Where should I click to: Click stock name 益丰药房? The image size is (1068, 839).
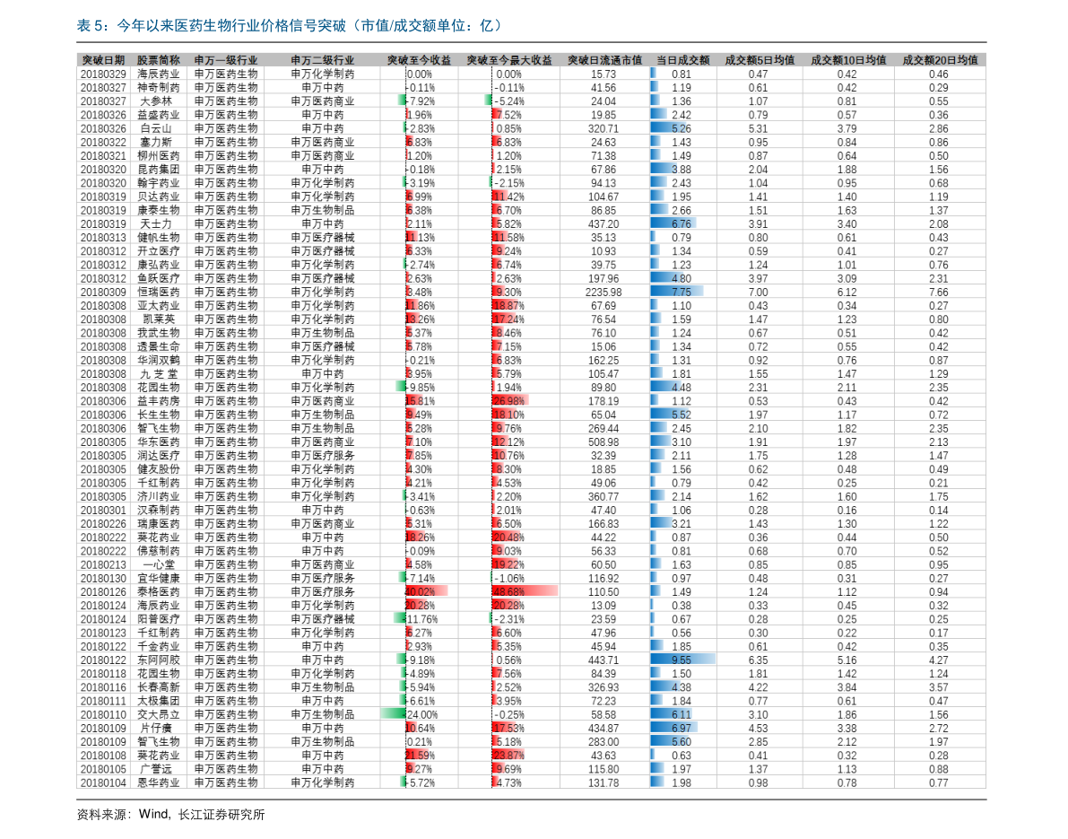(x=159, y=401)
